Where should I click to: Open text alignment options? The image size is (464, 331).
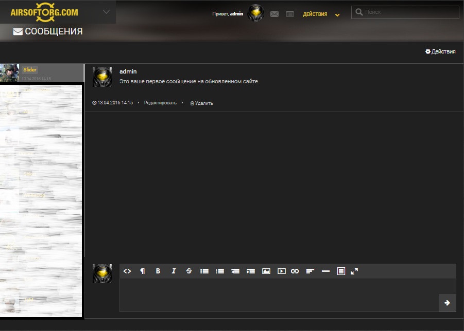click(310, 271)
